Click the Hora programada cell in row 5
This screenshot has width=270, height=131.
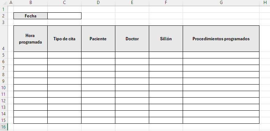[x=31, y=55]
